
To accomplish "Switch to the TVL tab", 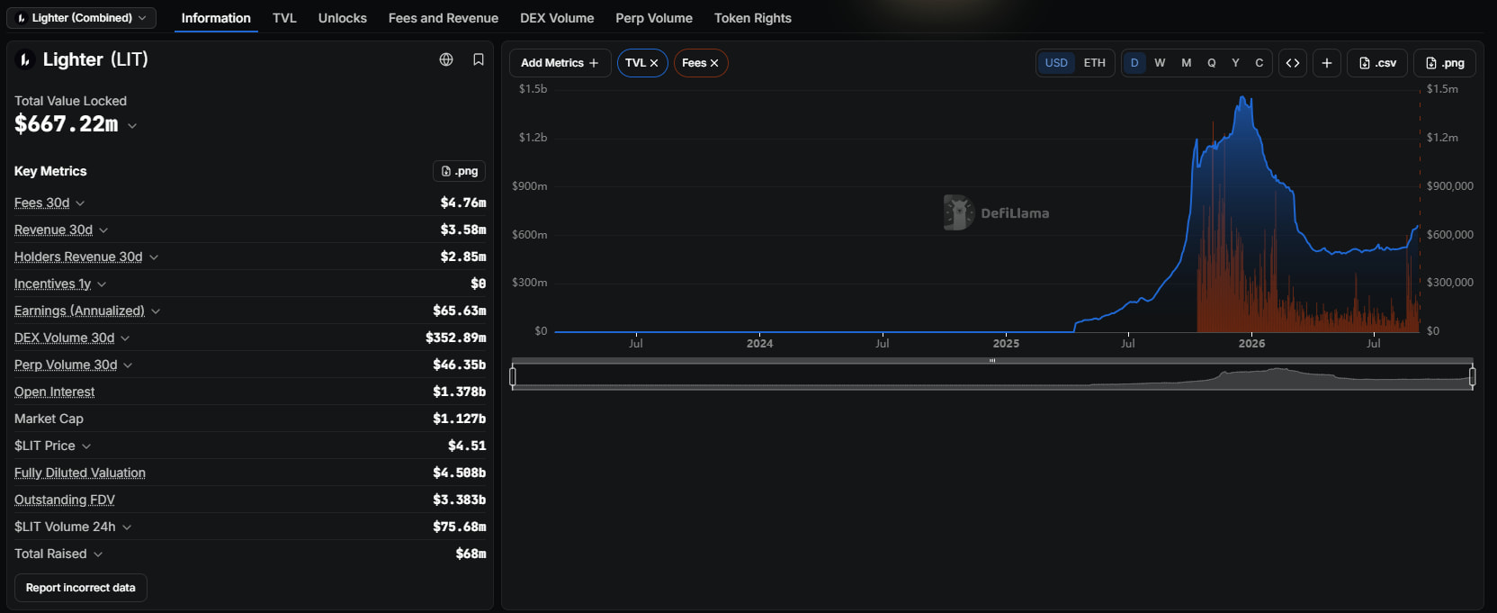I will 284,18.
